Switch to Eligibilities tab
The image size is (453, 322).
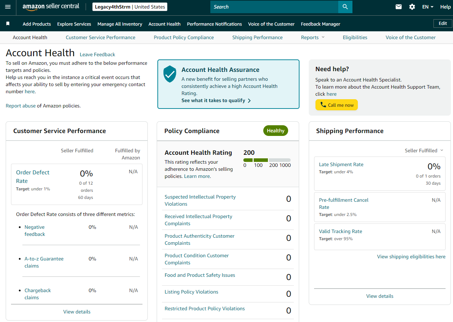point(355,37)
